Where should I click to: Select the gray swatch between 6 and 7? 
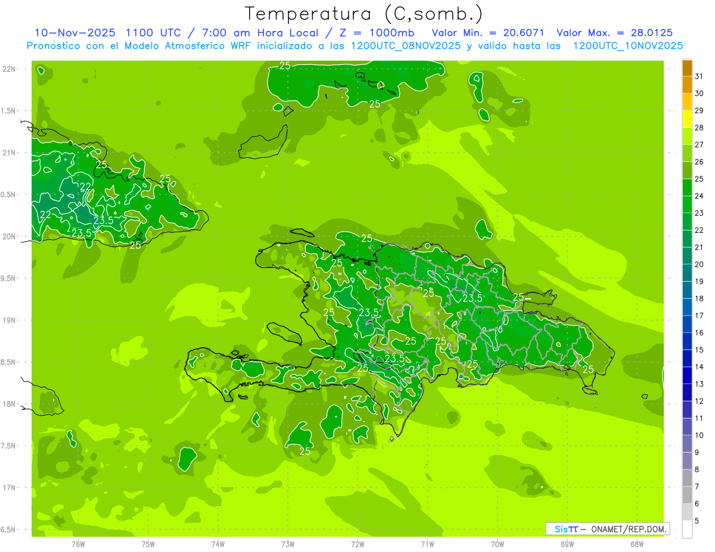pyautogui.click(x=687, y=495)
